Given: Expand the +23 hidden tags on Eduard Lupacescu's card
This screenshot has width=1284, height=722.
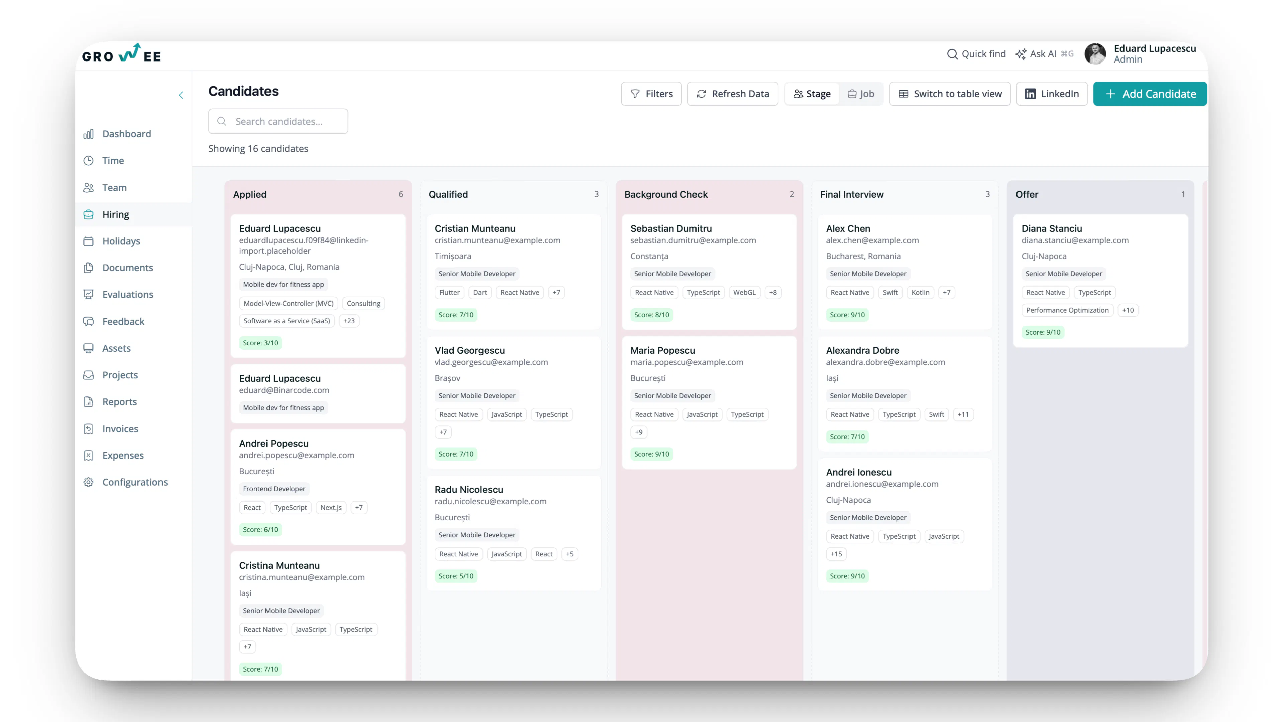Looking at the screenshot, I should point(348,321).
